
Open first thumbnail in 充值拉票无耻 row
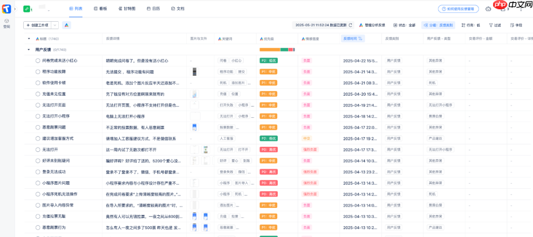pos(194,216)
